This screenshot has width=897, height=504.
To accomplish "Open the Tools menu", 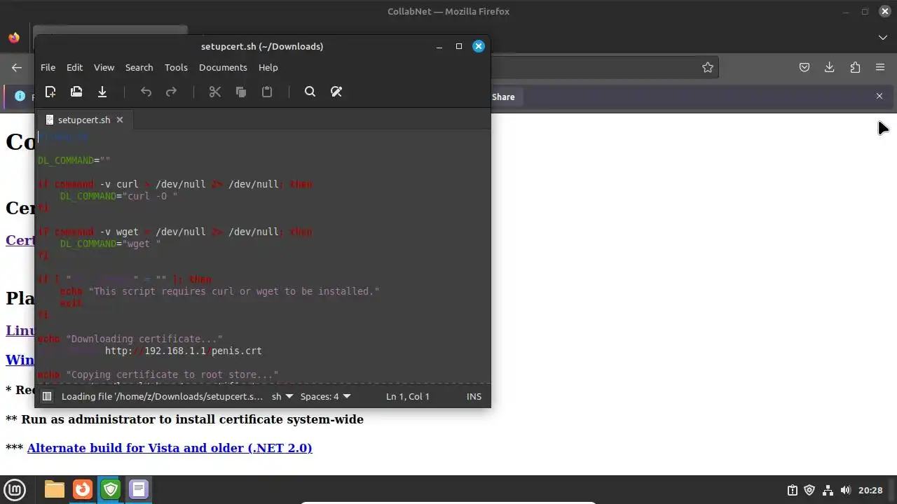I will pos(176,67).
